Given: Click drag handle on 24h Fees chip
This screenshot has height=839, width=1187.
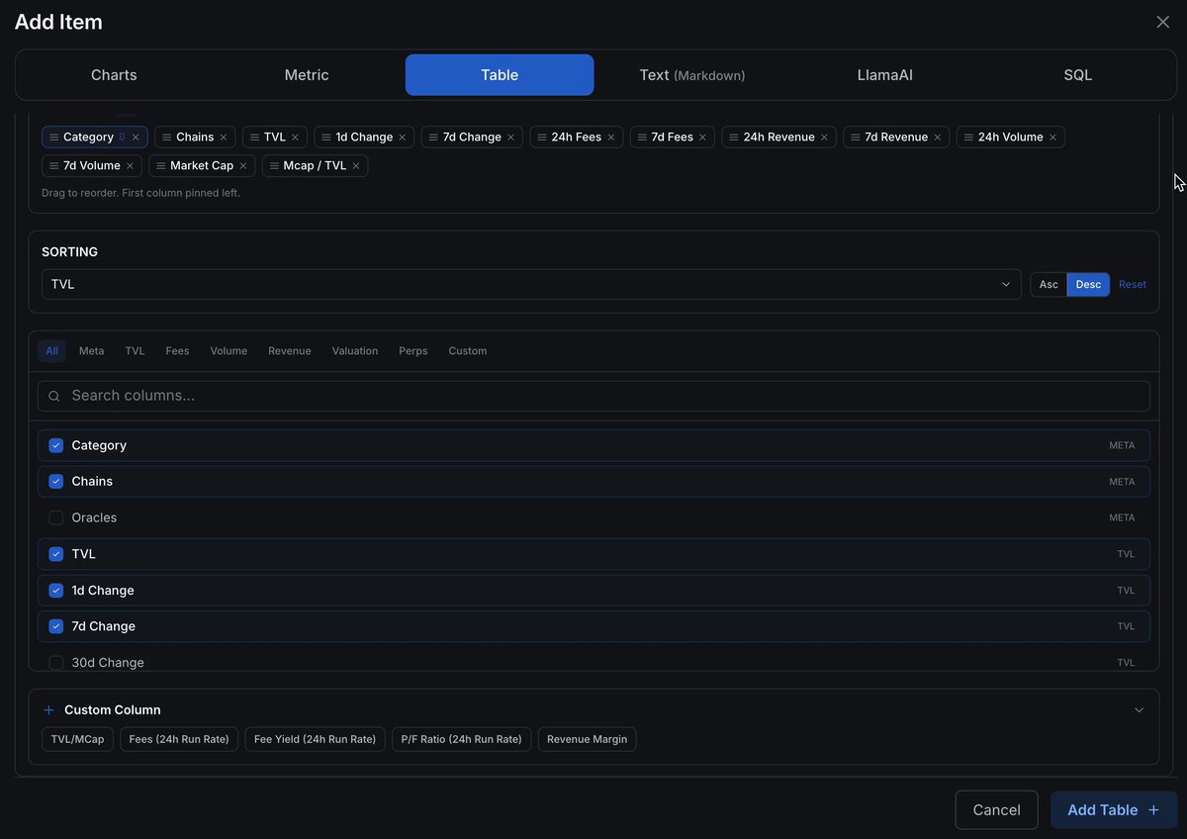Looking at the screenshot, I should [542, 138].
